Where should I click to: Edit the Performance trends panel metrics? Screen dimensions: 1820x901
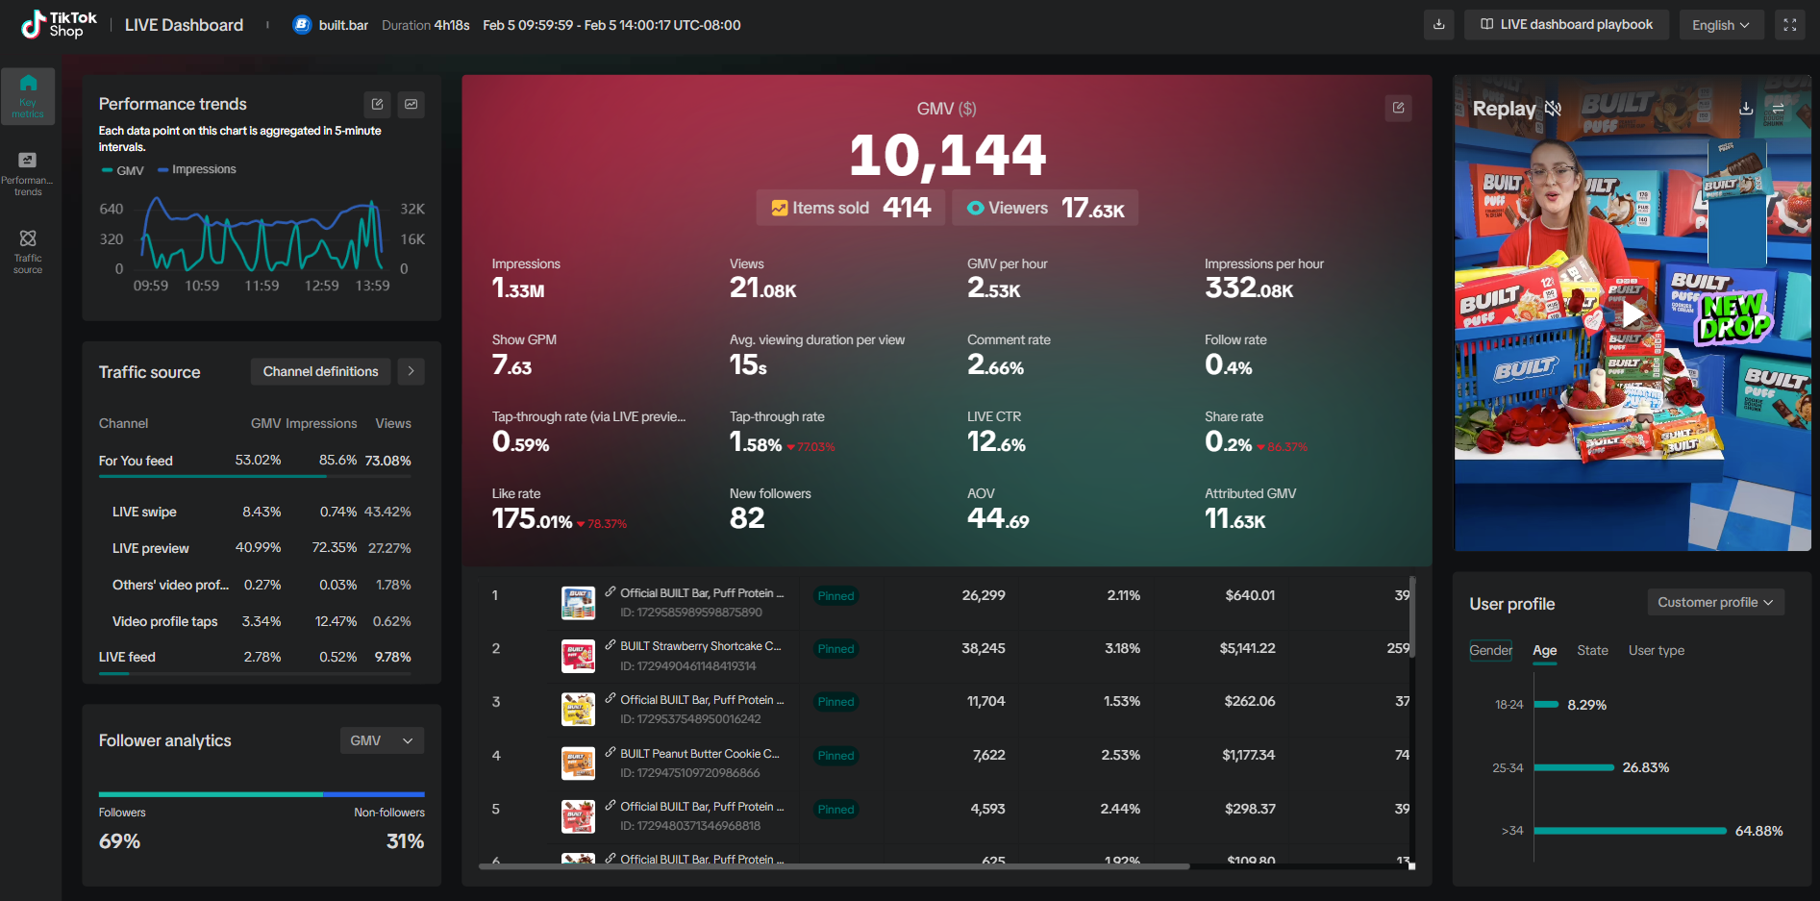pyautogui.click(x=378, y=104)
